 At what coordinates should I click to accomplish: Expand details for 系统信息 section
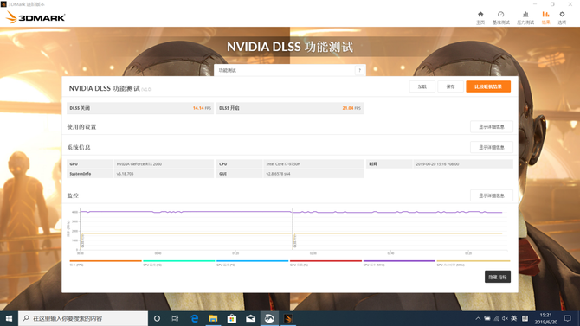point(491,147)
